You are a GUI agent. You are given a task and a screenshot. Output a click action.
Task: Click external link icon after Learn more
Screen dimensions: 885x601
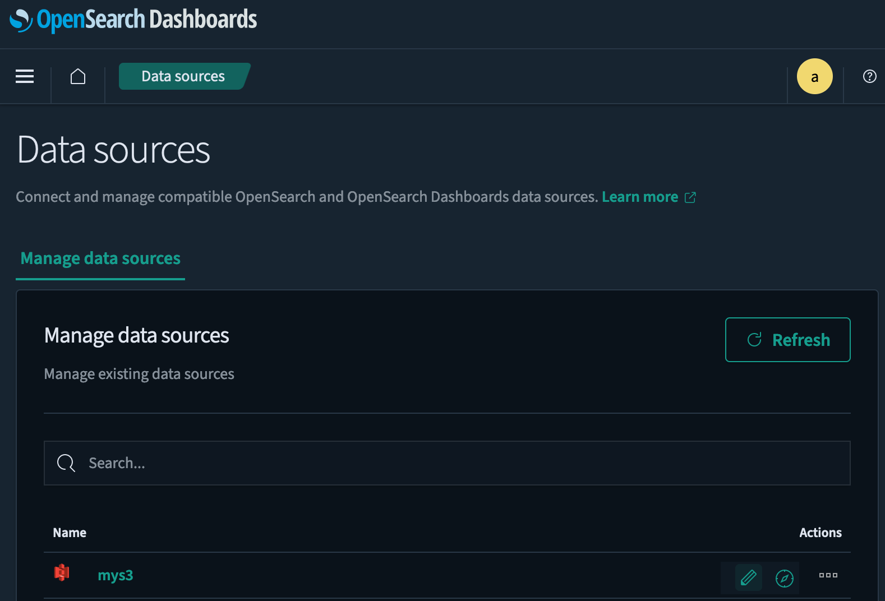pyautogui.click(x=690, y=197)
